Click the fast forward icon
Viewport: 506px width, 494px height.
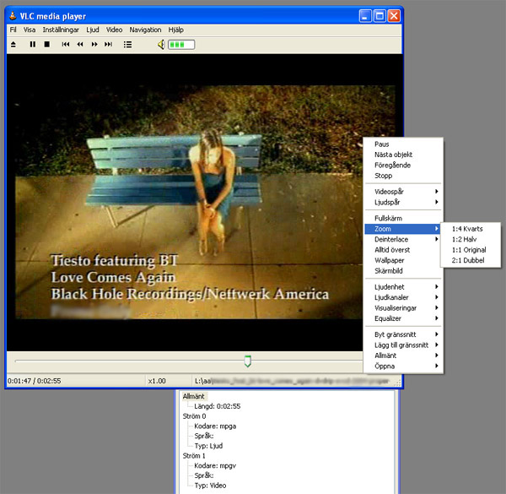(x=94, y=44)
